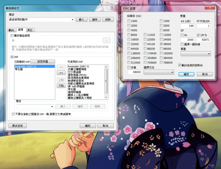Cancel converter settings with 取消
The image size is (221, 169).
click(105, 126)
